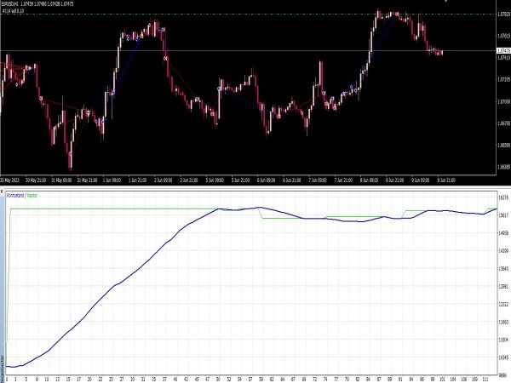
Task: Click the 1.07000 price scale label
Action: click(x=504, y=101)
